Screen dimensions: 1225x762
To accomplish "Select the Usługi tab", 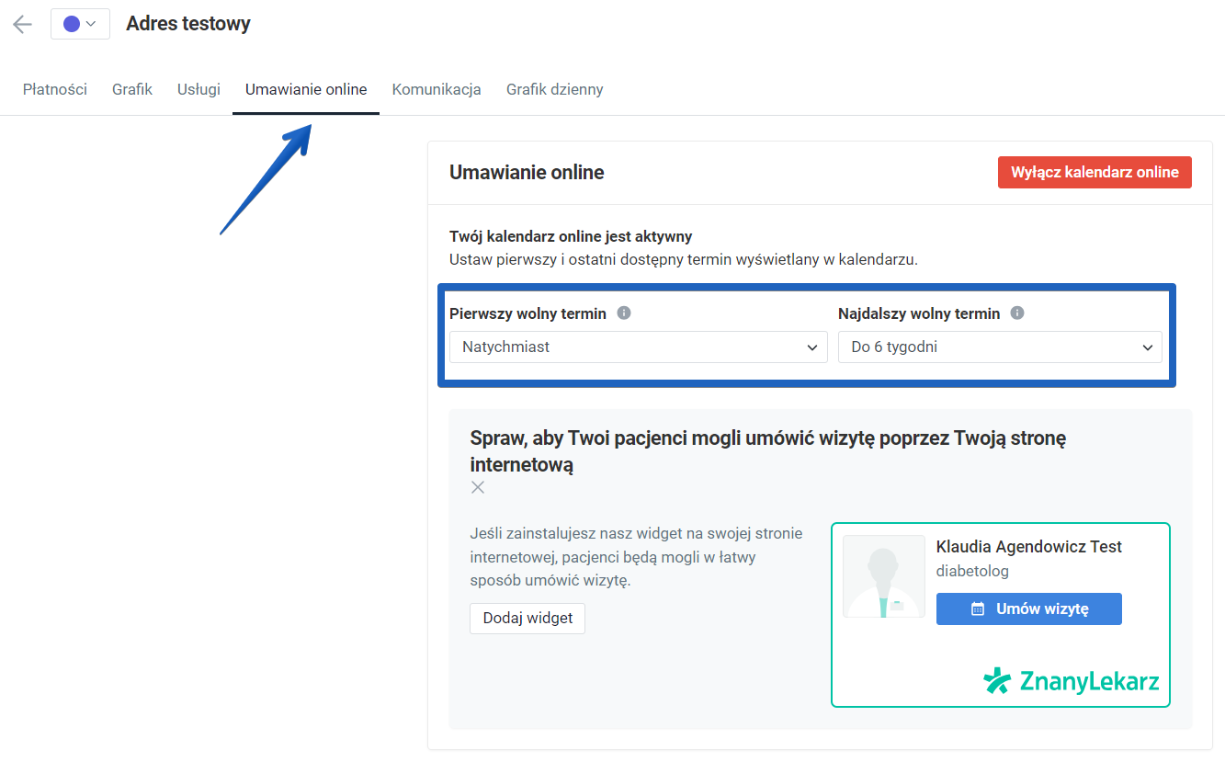I will (x=198, y=89).
